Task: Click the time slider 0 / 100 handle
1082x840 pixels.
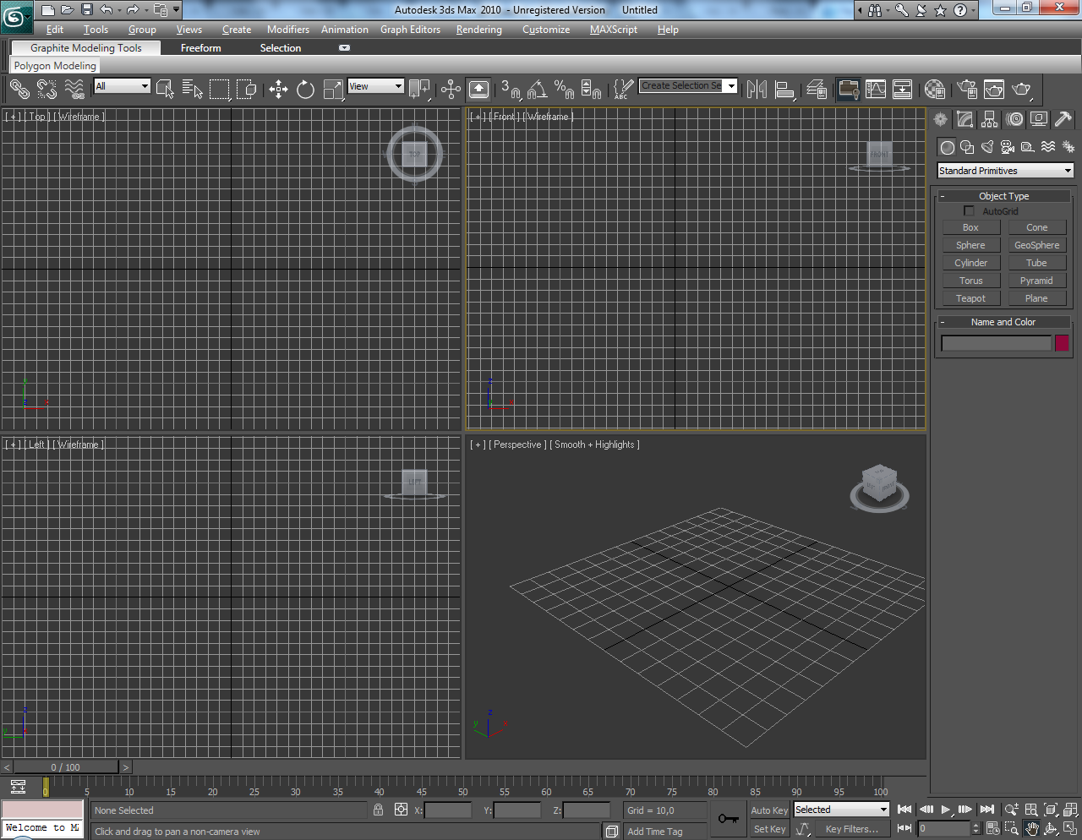Action: [x=66, y=767]
